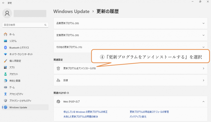The height and width of the screenshot is (122, 211).
Task: Open アカウント settings page
Action: coord(14,74)
